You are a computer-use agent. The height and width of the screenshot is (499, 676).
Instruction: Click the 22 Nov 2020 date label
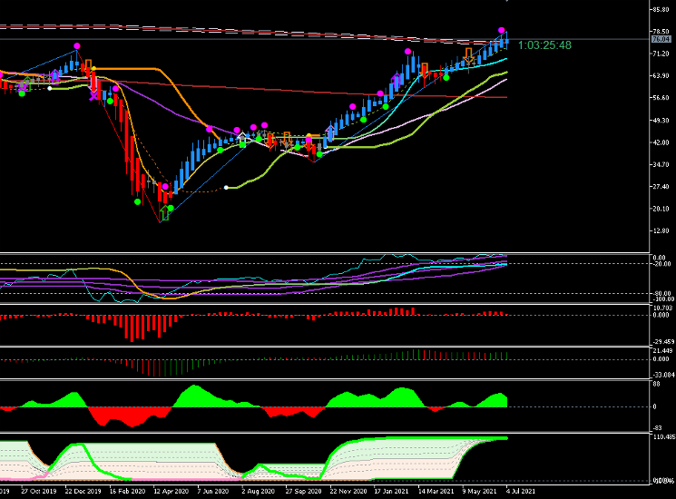(349, 491)
